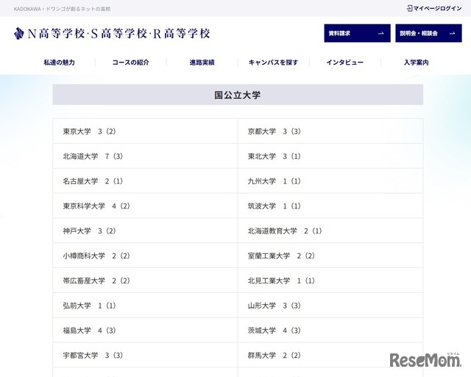Image resolution: width=471 pixels, height=377 pixels.
Task: Open the 進路実績 menu item
Action: [202, 63]
